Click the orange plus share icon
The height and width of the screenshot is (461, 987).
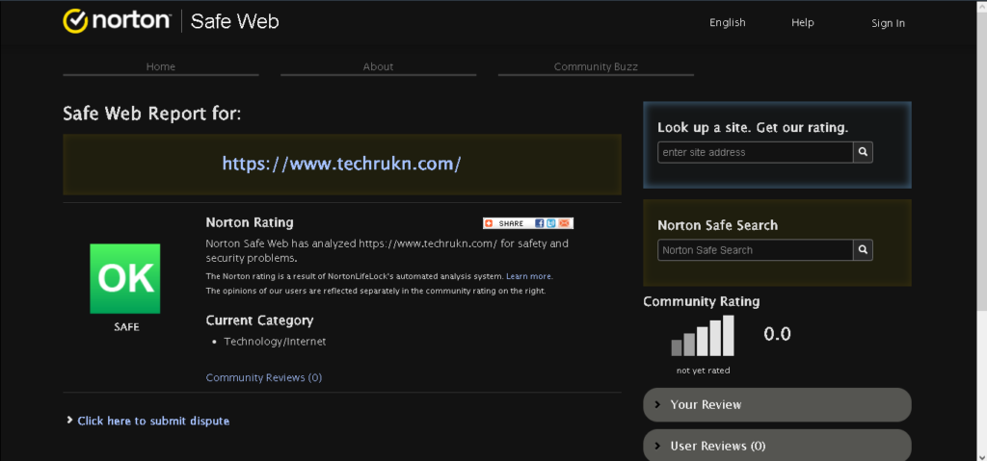click(489, 223)
